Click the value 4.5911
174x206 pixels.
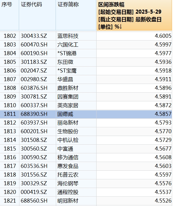163,79
